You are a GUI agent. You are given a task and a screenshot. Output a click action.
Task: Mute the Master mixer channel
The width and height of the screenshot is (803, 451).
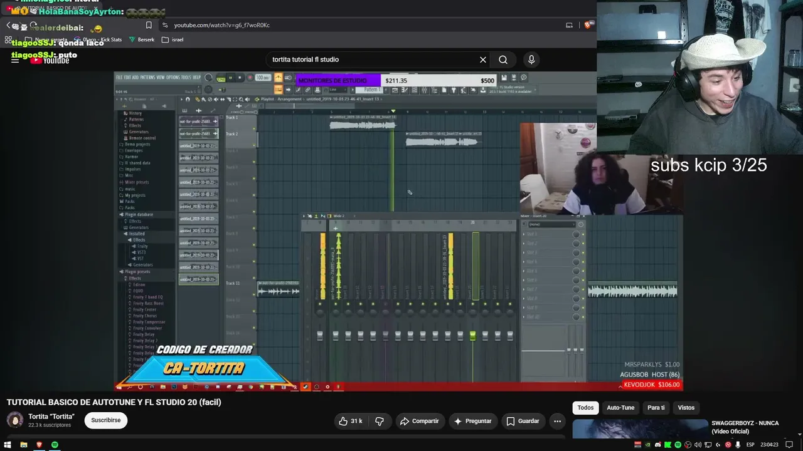[x=320, y=304]
